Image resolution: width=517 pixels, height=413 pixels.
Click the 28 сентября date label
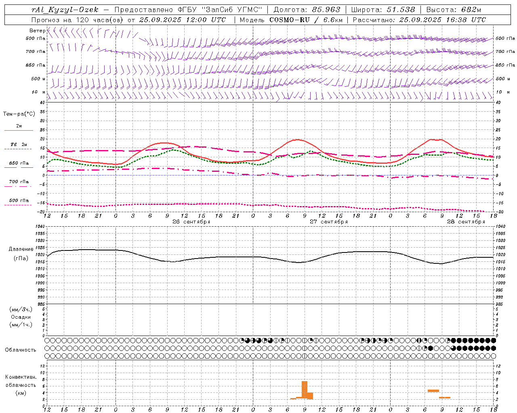tap(466, 222)
